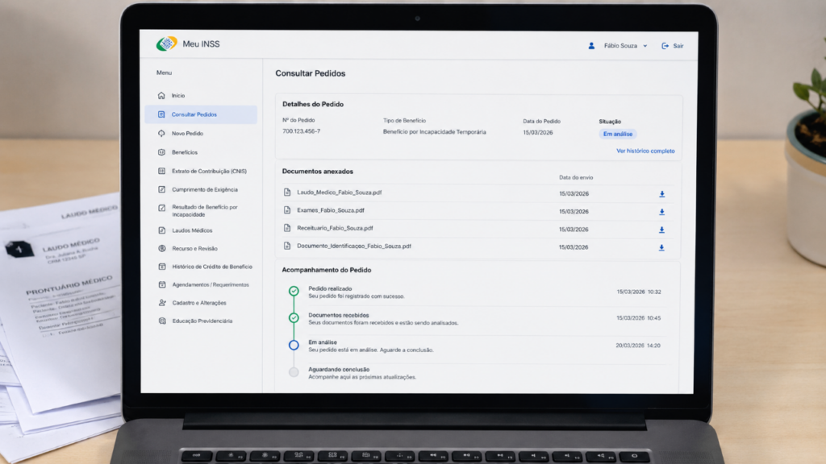
Task: Log out via the Sair link
Action: point(678,46)
